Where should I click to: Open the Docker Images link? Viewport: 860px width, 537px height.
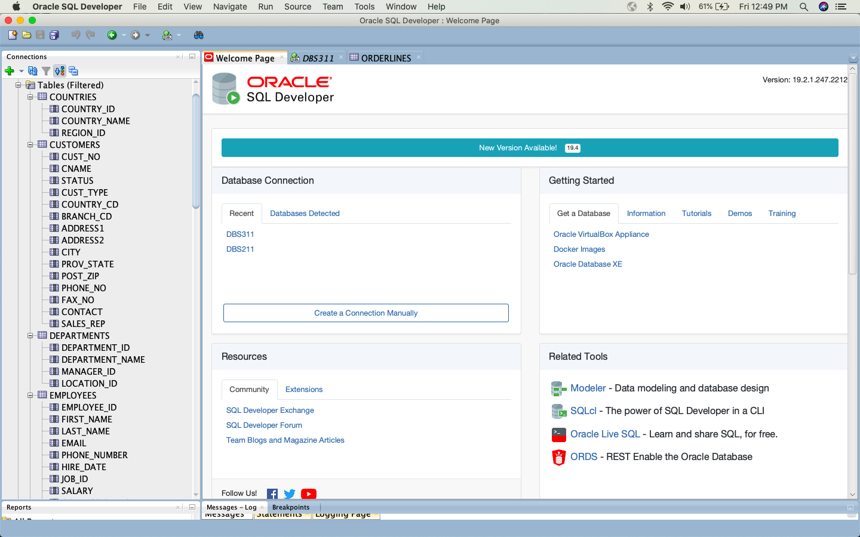pyautogui.click(x=579, y=249)
